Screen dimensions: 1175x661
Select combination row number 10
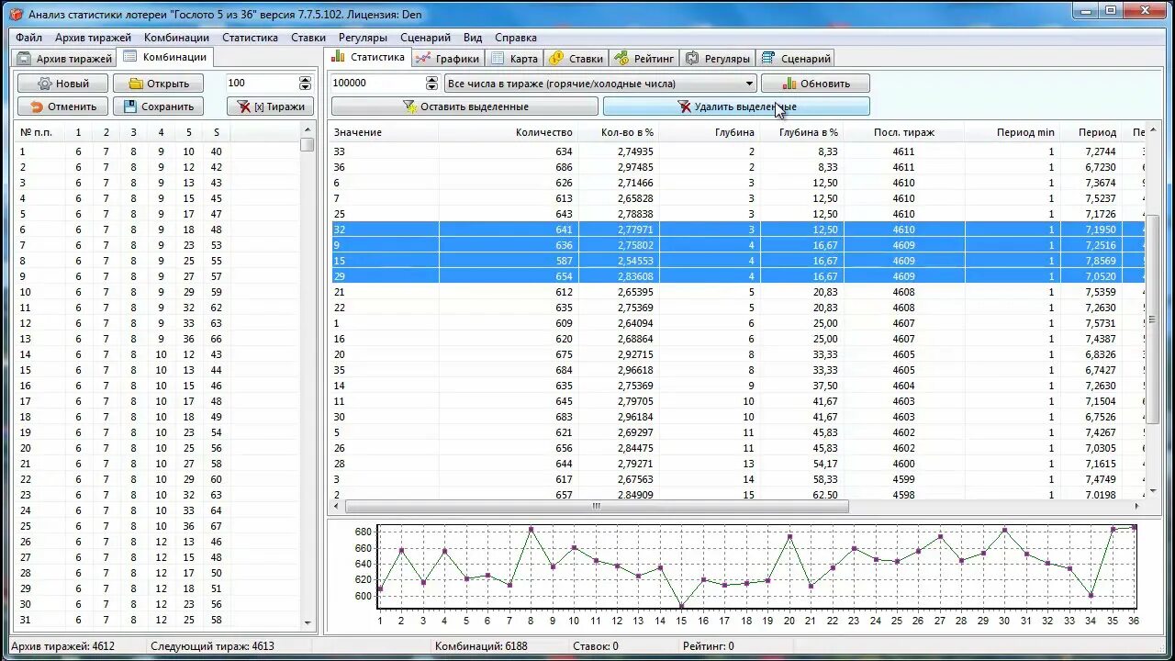tap(158, 292)
